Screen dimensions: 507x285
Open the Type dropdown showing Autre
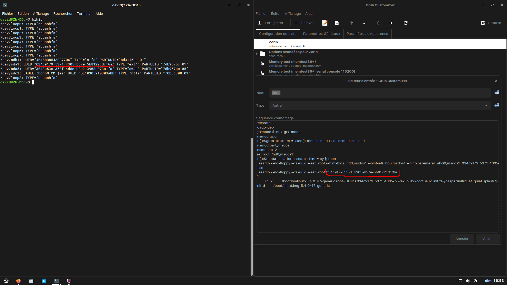[x=380, y=106]
